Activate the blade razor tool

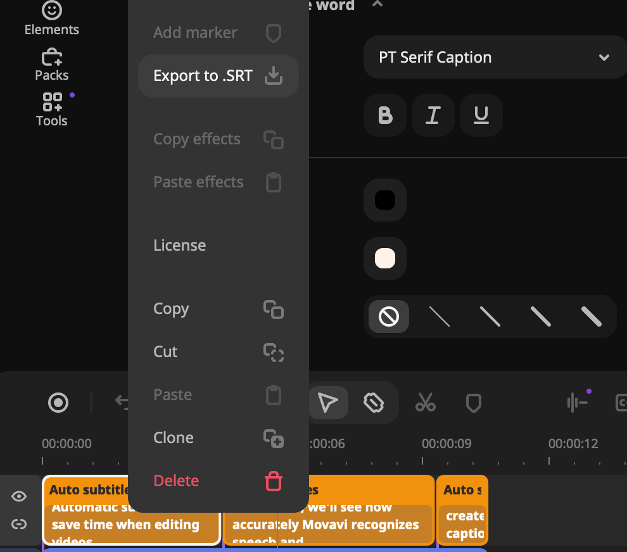374,403
